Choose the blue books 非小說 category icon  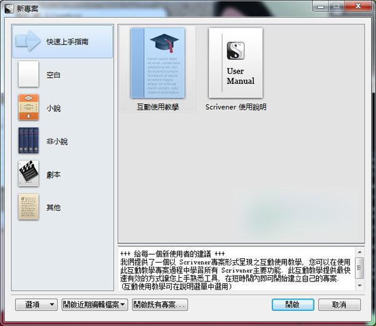[28, 141]
